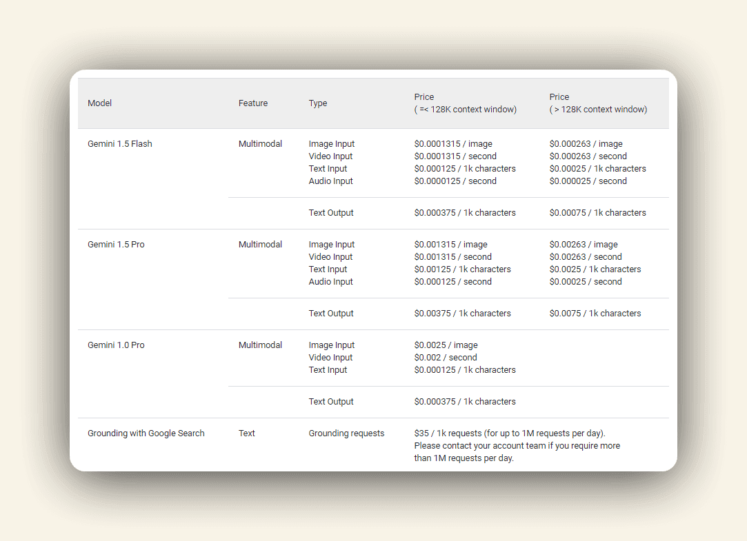Click the "Type" column header
The width and height of the screenshot is (747, 541).
(318, 103)
